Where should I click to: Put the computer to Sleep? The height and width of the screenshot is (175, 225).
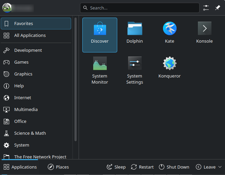(x=116, y=167)
